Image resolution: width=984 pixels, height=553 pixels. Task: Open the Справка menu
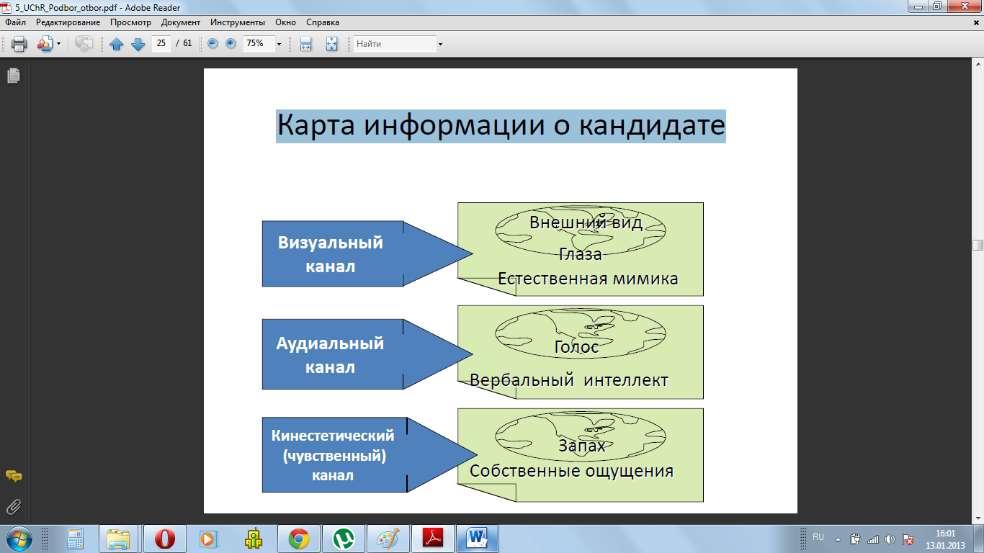pyautogui.click(x=323, y=22)
